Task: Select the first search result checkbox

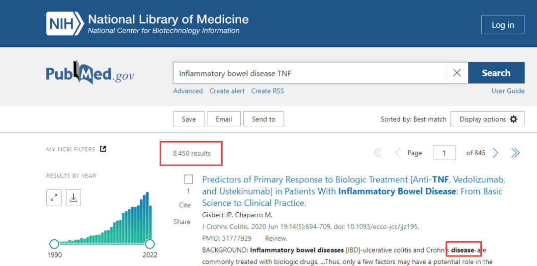Action: 188,179
